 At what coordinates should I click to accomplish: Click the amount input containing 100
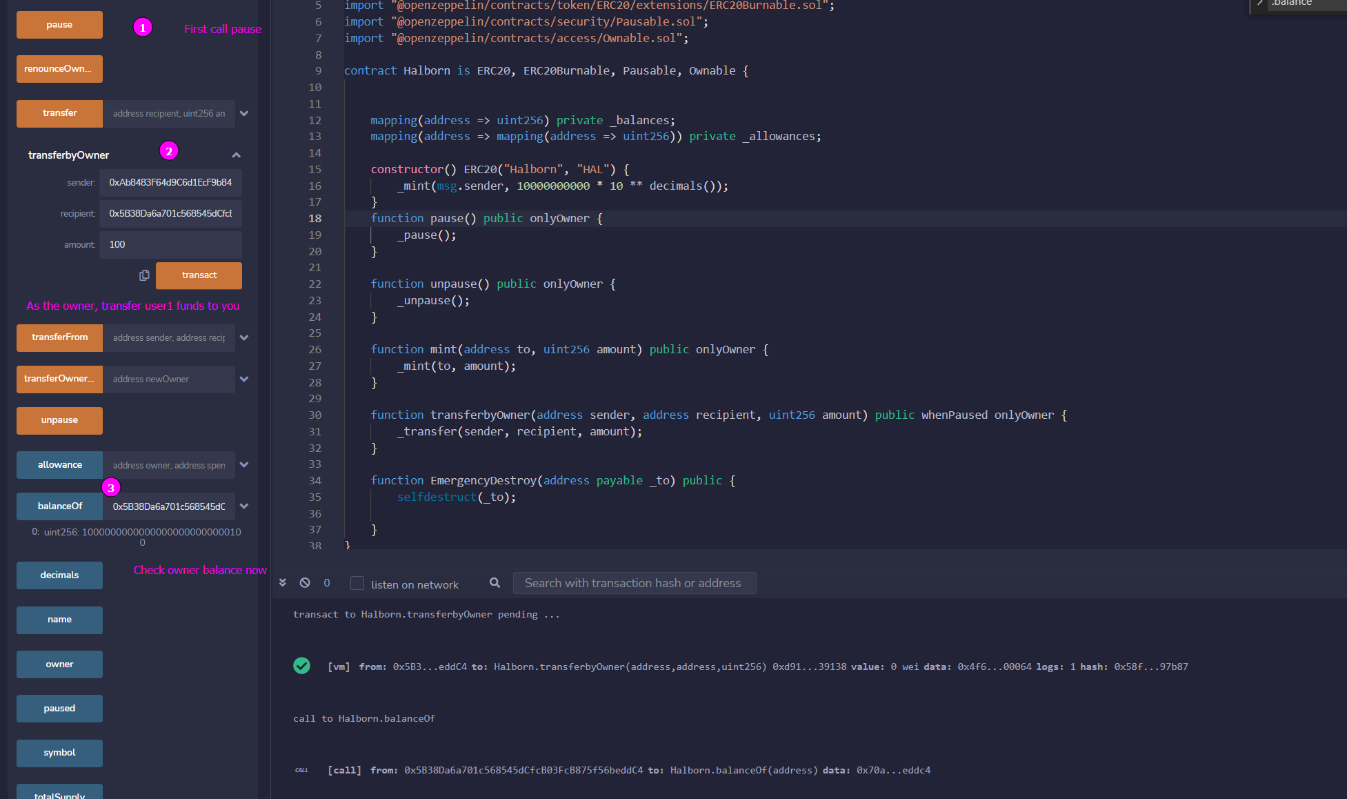(x=170, y=244)
